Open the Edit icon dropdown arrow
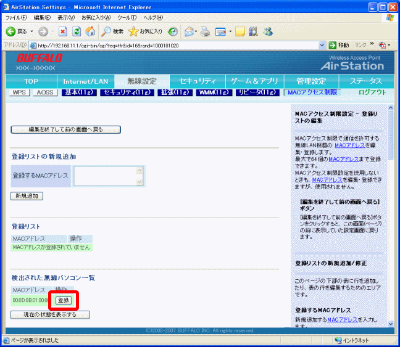This screenshot has height=347, width=400. pyautogui.click(x=230, y=31)
